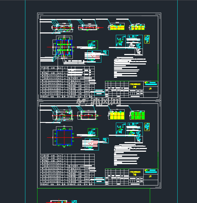Select row number 12 in upper parts list
Viewport: 197px width, 203px height.
(x=69, y=94)
